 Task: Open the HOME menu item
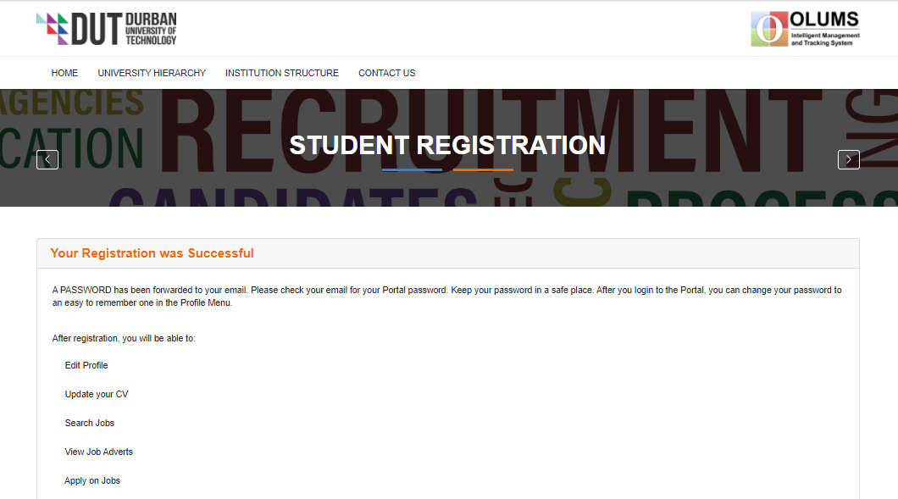click(x=64, y=73)
